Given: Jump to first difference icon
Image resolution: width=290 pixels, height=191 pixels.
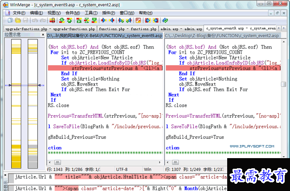Looking at the screenshot, I should [79, 20].
